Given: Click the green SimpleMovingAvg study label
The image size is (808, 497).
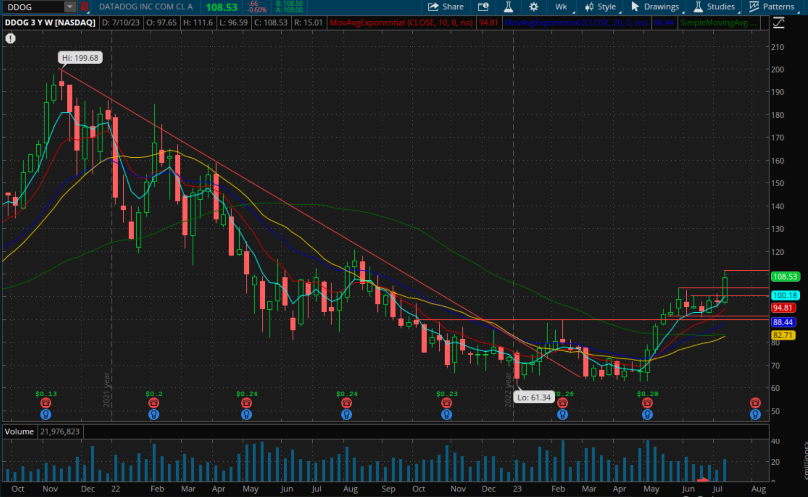Looking at the screenshot, I should pos(717,23).
